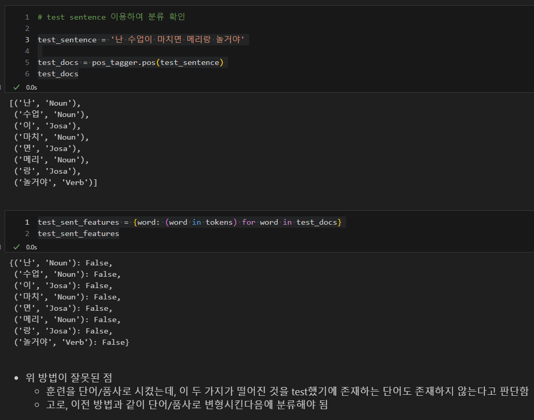This screenshot has height=420, width=534.
Task: Click the dict output row ('메리', 'Noun'): False
Action: (67, 320)
